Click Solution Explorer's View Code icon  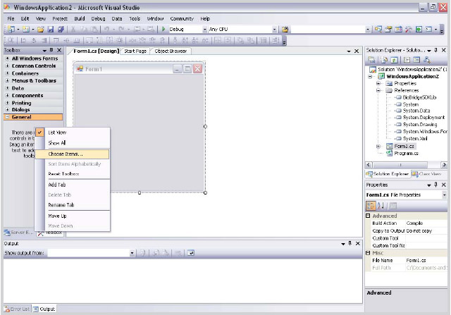407,60
